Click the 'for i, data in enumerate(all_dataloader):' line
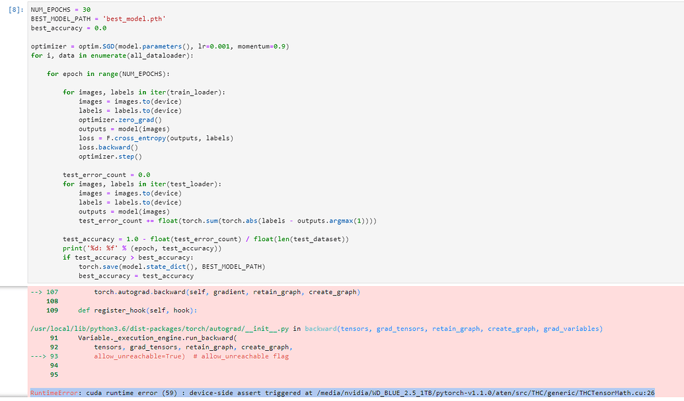 [112, 55]
